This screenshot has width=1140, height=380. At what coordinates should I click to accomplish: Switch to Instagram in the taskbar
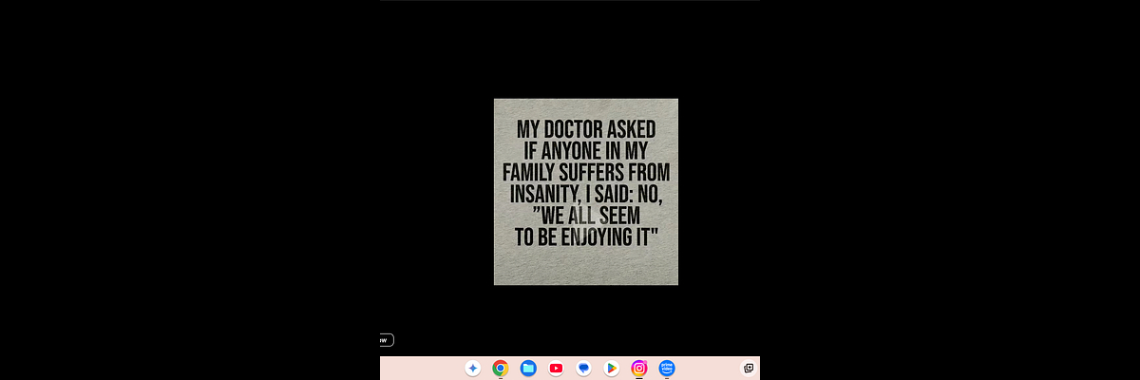click(x=639, y=369)
